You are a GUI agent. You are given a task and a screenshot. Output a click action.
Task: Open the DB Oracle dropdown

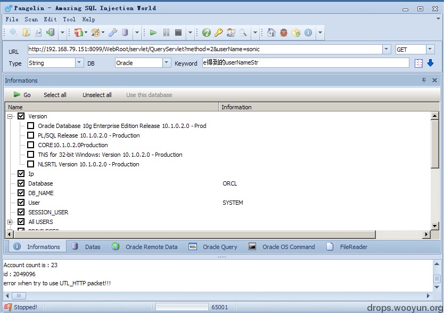coord(167,63)
